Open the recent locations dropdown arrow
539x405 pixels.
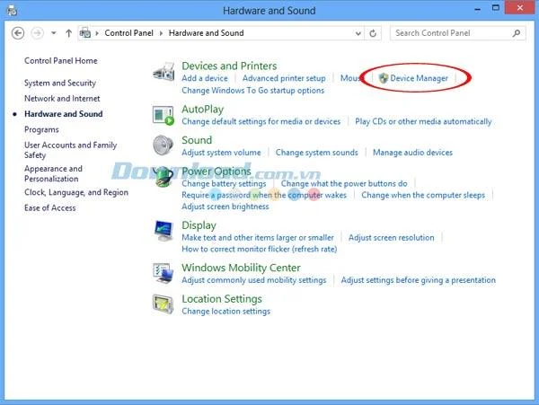54,33
